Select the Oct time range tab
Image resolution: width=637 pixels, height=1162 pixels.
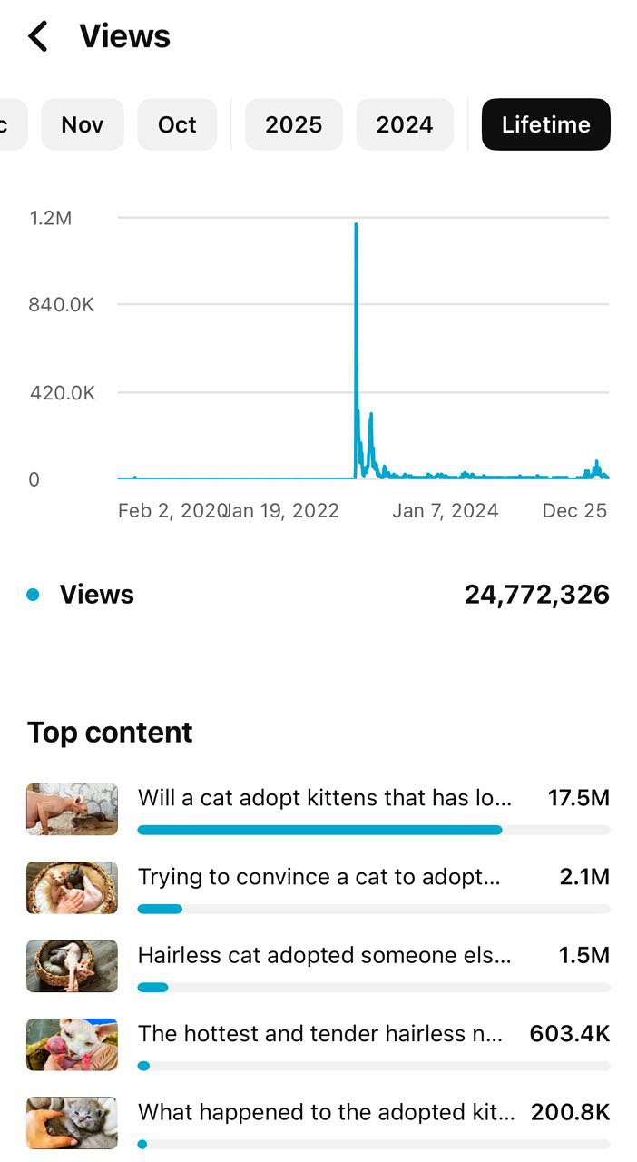pyautogui.click(x=177, y=124)
